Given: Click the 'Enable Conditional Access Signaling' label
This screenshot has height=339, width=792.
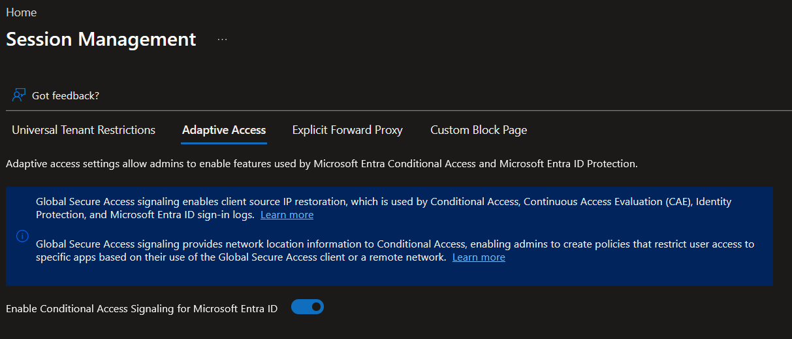Looking at the screenshot, I should (x=142, y=308).
